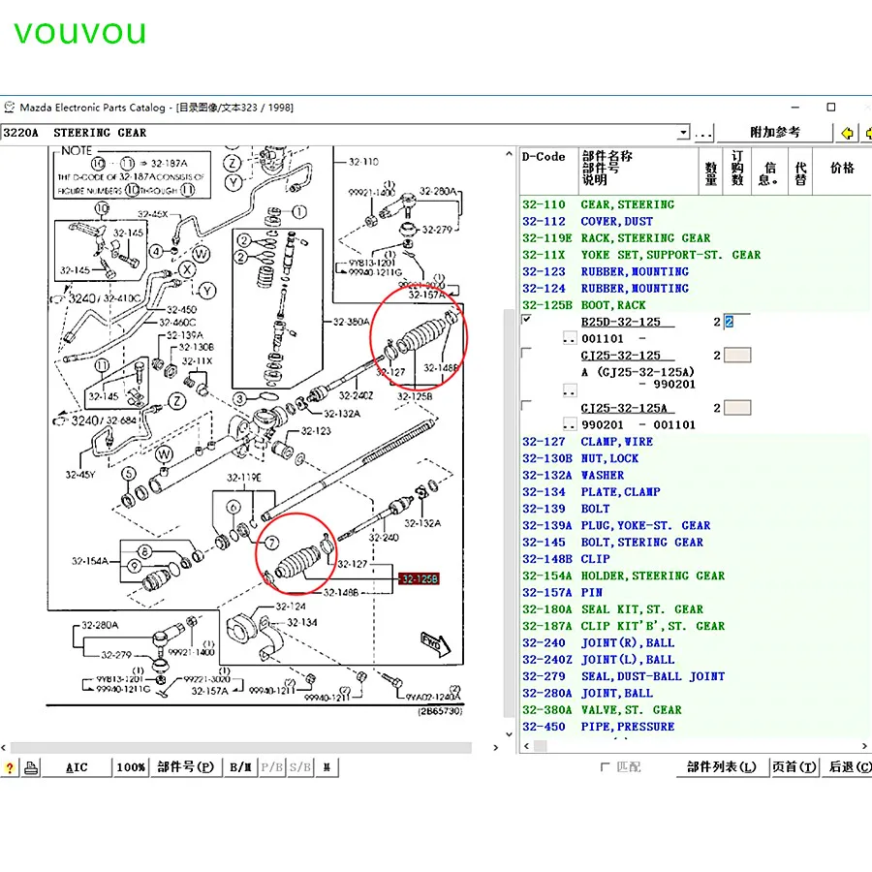Click diagram horizontal scrollbar right arrow

(x=495, y=748)
